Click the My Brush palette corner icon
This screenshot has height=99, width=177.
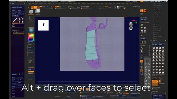pos(166,41)
